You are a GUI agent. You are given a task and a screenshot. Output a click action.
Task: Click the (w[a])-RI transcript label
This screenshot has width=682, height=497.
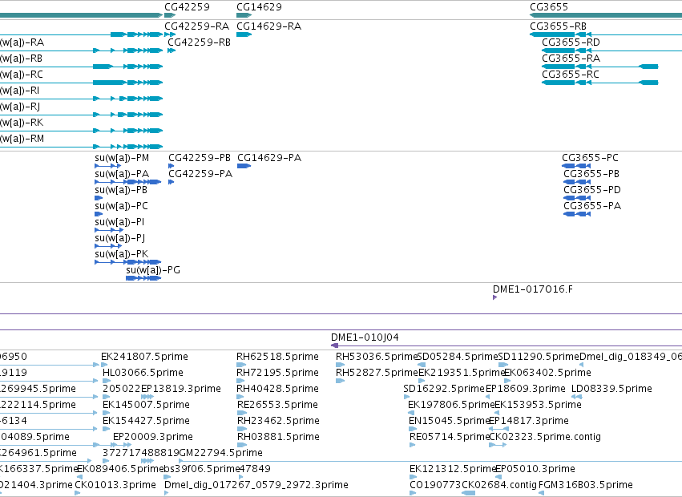coord(19,91)
